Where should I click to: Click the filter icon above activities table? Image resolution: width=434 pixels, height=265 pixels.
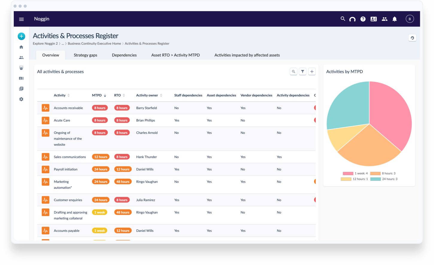click(x=303, y=71)
